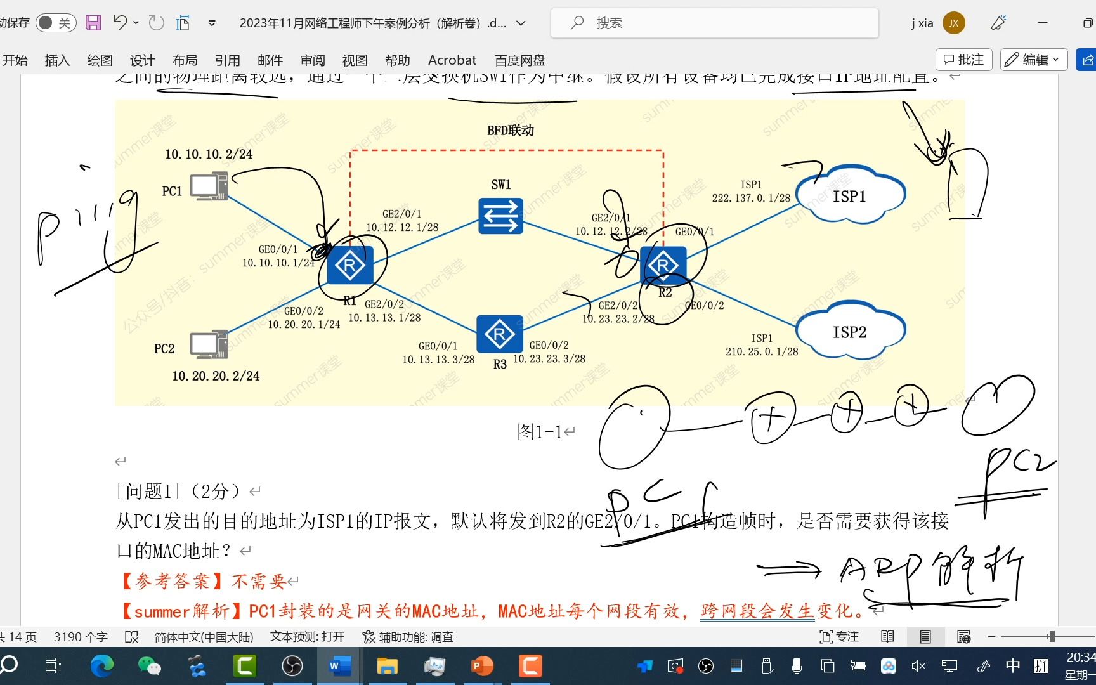The height and width of the screenshot is (685, 1096).
Task: Click the 3190 个字 word count
Action: click(81, 637)
